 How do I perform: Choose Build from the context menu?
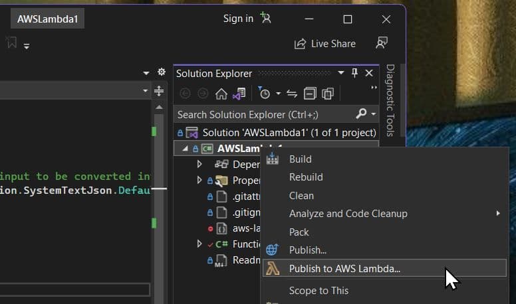[x=300, y=159]
